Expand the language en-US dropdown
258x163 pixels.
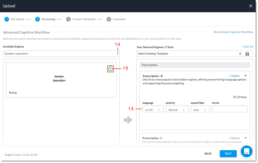coord(153,110)
